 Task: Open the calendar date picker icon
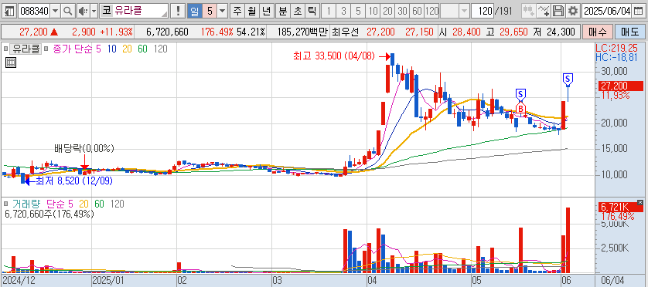tap(639, 11)
